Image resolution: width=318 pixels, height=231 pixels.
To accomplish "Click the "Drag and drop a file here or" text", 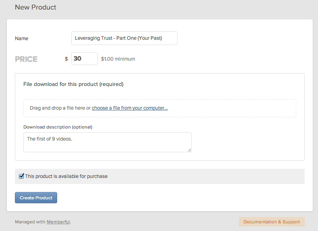I will click(60, 108).
